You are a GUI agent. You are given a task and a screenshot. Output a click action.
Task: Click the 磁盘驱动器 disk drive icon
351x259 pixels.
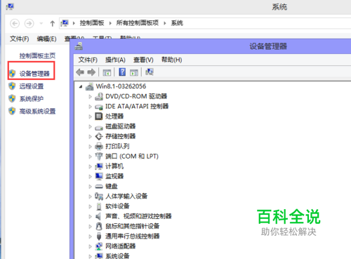[x=99, y=127]
